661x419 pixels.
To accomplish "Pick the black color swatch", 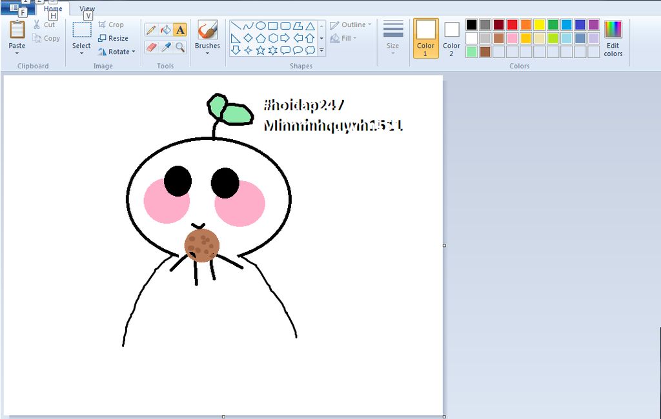I will 472,25.
